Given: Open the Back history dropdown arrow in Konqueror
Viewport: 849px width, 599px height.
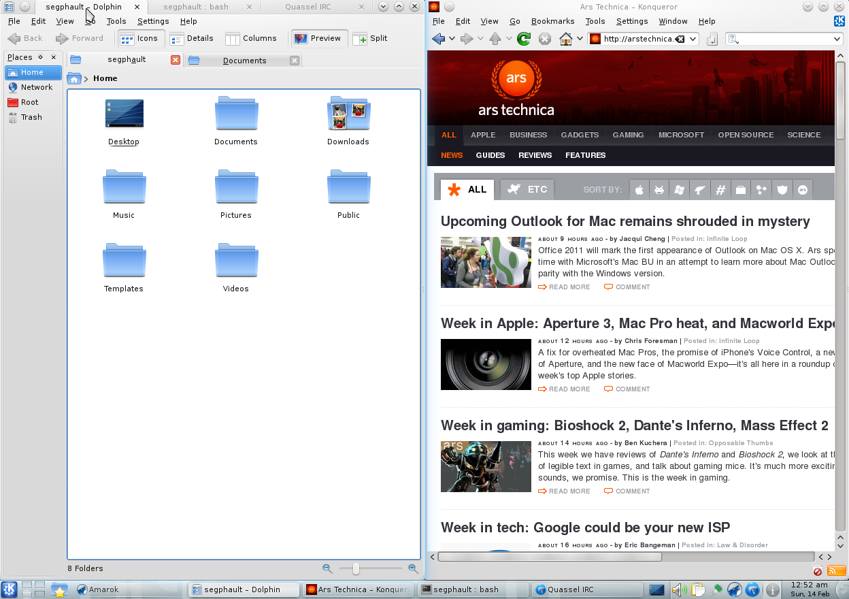Looking at the screenshot, I should pyautogui.click(x=452, y=39).
